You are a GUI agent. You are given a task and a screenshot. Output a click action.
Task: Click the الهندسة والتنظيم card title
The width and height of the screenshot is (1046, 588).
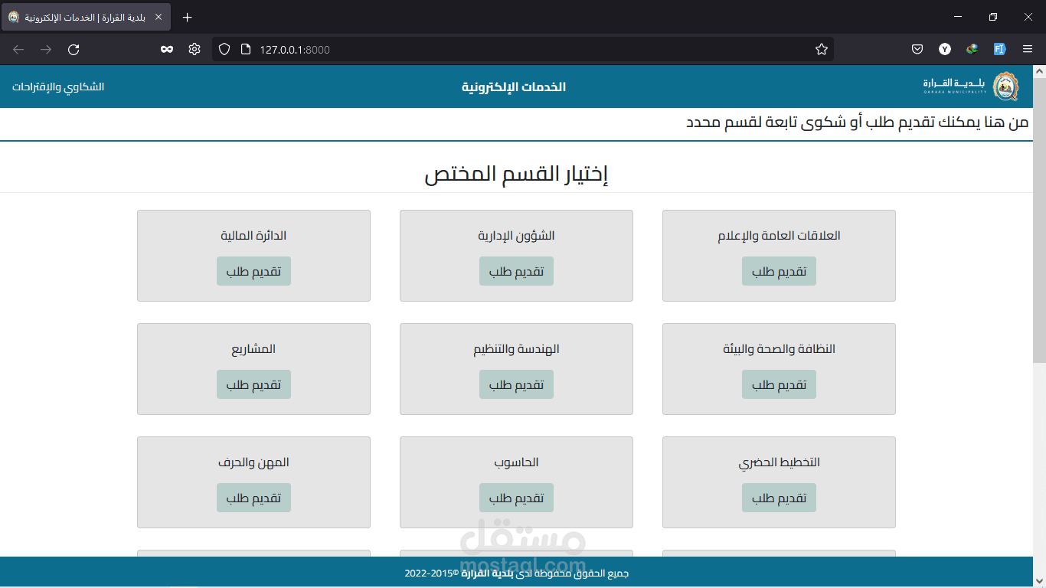pos(516,349)
